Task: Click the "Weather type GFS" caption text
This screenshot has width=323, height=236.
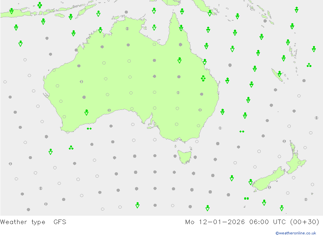Action: (33, 222)
